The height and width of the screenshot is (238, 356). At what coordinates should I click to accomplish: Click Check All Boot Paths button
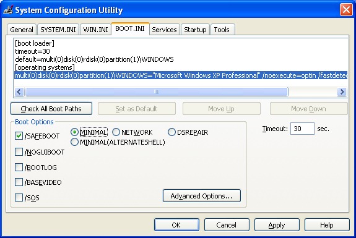click(51, 109)
